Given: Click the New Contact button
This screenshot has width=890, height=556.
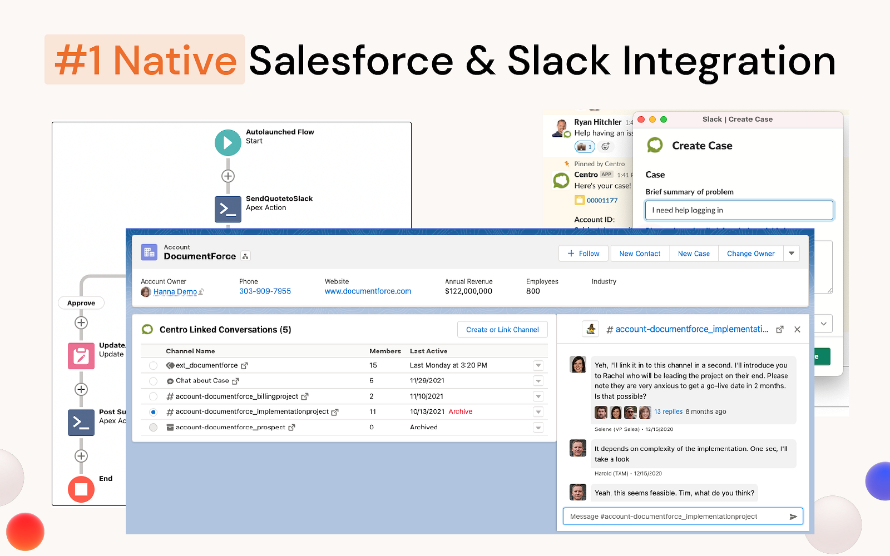Looking at the screenshot, I should 640,254.
